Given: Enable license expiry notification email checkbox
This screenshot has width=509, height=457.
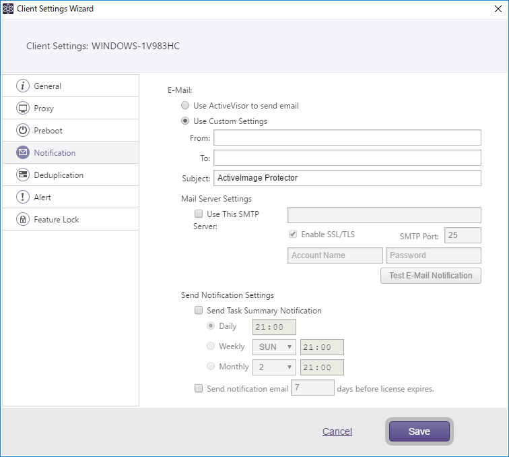Looking at the screenshot, I should pyautogui.click(x=199, y=388).
